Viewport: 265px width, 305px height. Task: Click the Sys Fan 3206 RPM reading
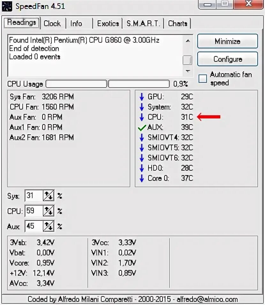click(x=42, y=97)
